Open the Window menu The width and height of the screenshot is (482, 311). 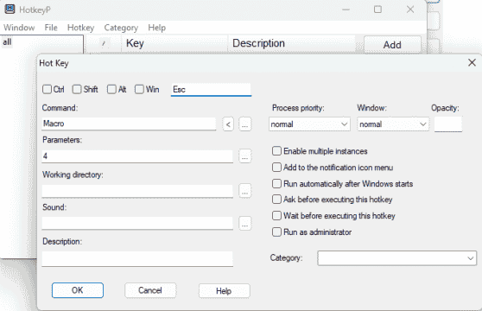[x=19, y=28]
